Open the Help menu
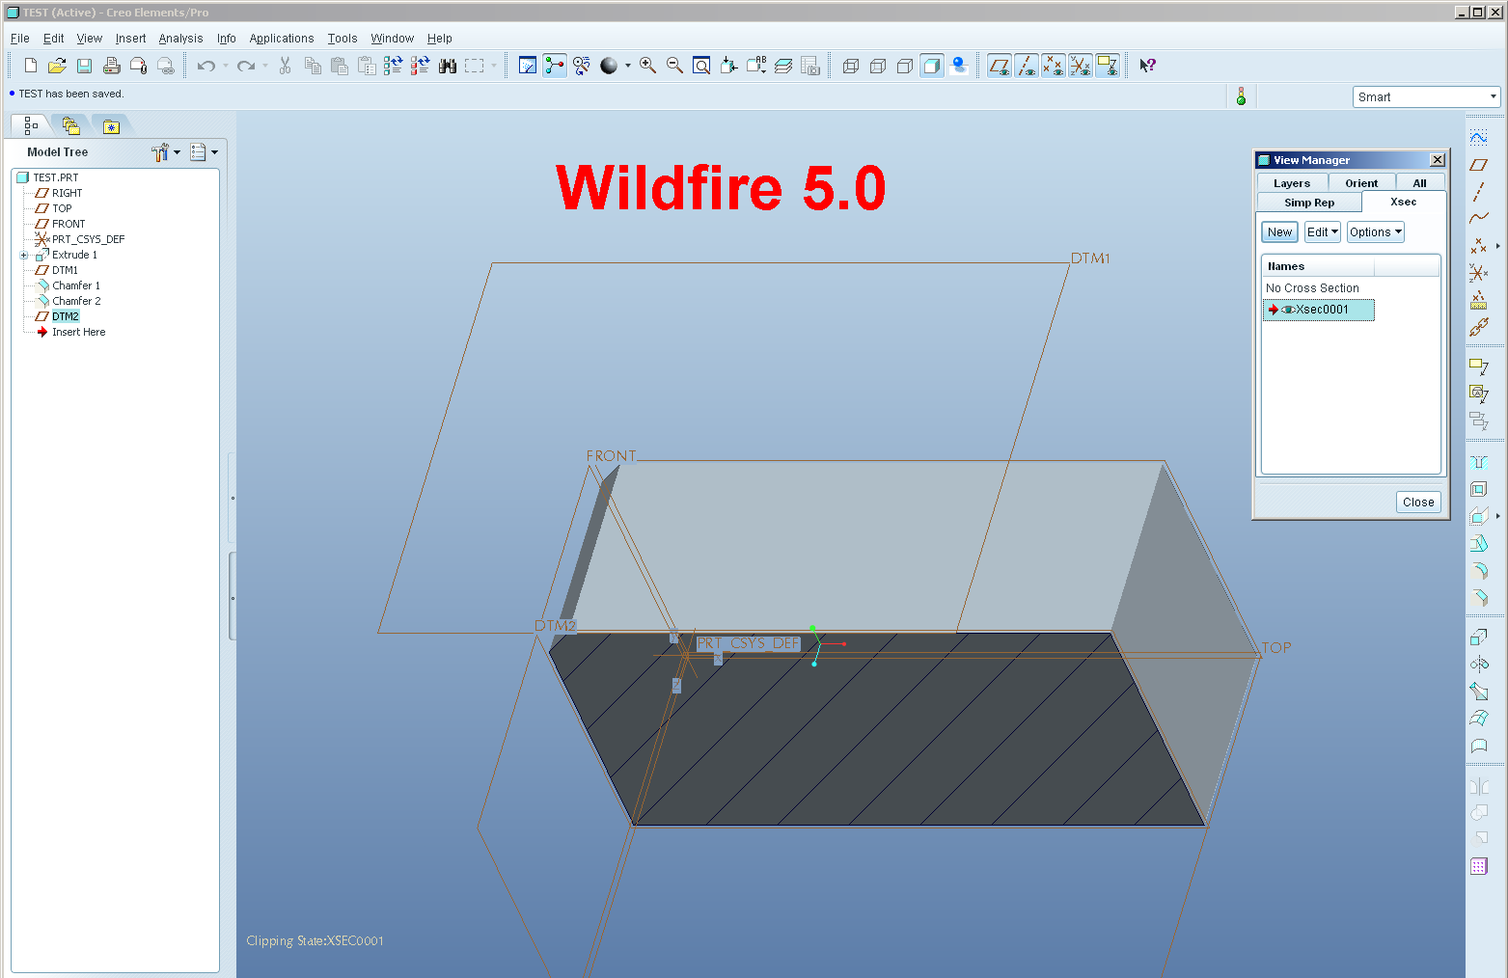Viewport: 1508px width, 978px height. pyautogui.click(x=440, y=39)
